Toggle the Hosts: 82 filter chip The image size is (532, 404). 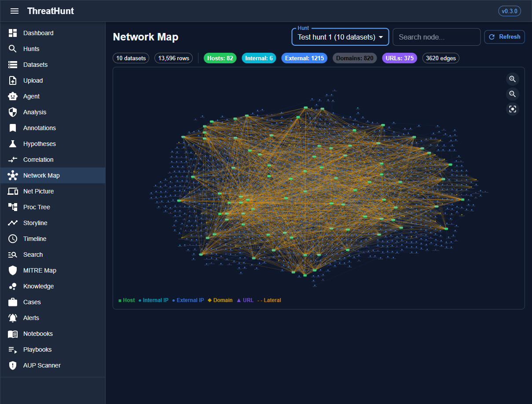tap(220, 58)
